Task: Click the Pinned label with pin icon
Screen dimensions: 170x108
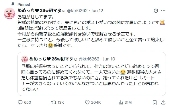Action: coord(21,4)
